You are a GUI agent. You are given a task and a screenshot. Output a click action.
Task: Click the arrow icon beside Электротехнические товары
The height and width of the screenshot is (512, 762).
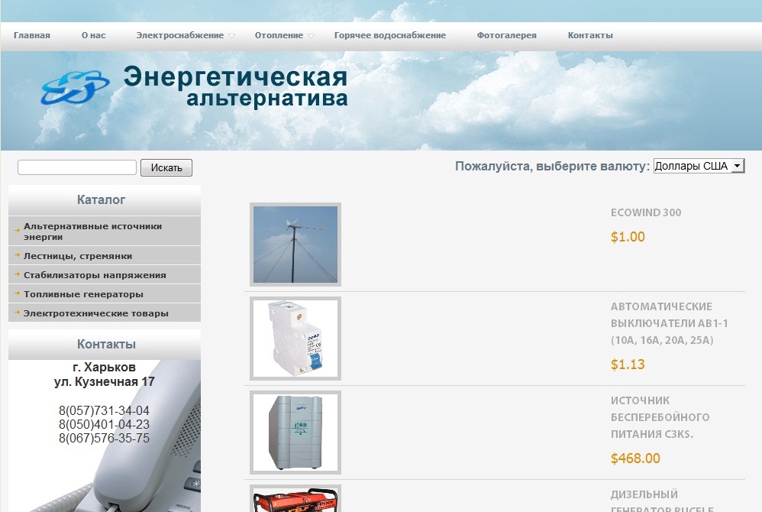pyautogui.click(x=16, y=313)
